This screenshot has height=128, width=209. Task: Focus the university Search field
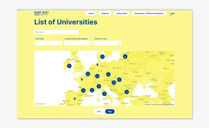pyautogui.click(x=56, y=32)
